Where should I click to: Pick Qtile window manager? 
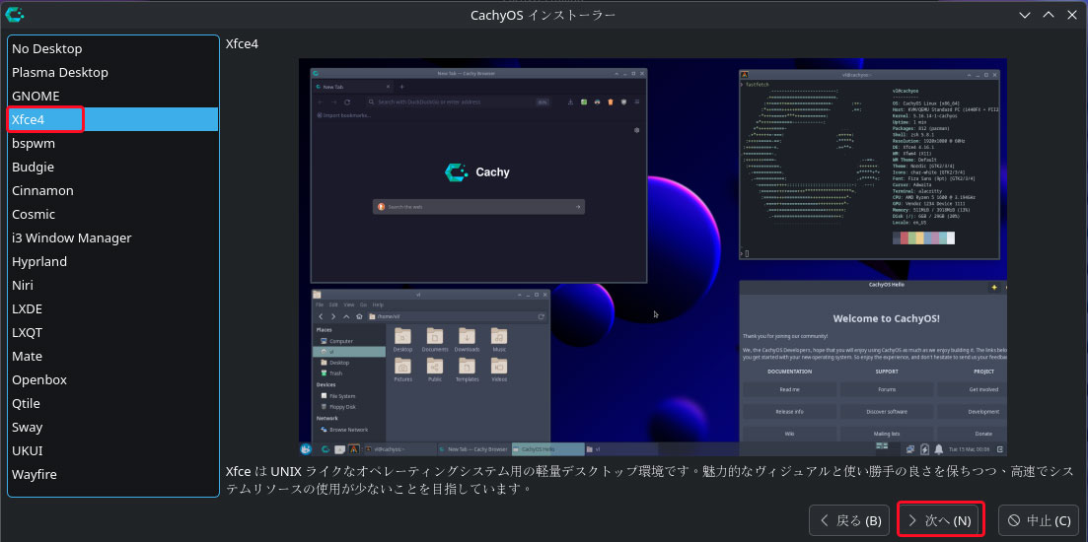(113, 403)
